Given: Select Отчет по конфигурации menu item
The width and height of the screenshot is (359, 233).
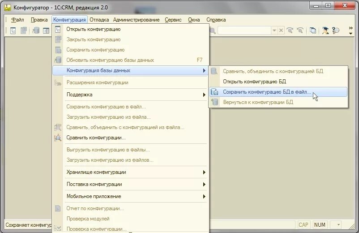Looking at the screenshot, I should click(131, 208).
